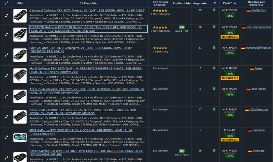Click TIEFSTPREIS badge in KFA2 row
This screenshot has height=162, width=273.
point(230,140)
